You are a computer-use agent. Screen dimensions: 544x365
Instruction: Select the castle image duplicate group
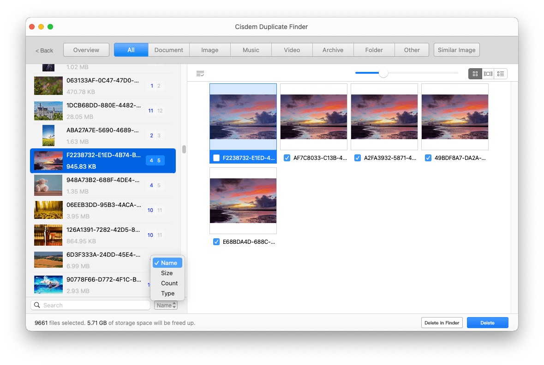tap(48, 111)
